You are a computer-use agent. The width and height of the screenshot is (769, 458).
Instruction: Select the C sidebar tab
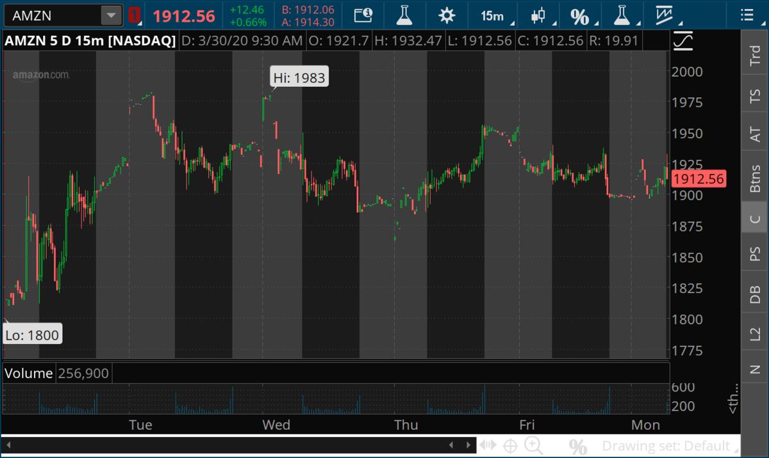pyautogui.click(x=755, y=219)
